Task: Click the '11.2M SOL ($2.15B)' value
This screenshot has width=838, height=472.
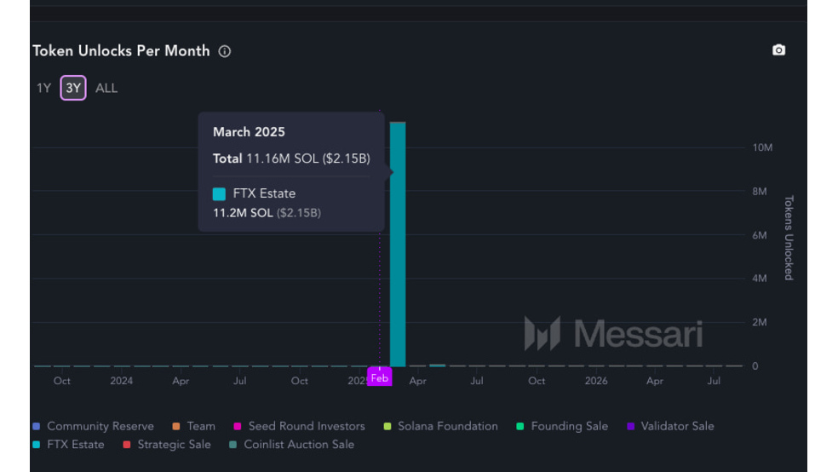Action: (267, 213)
